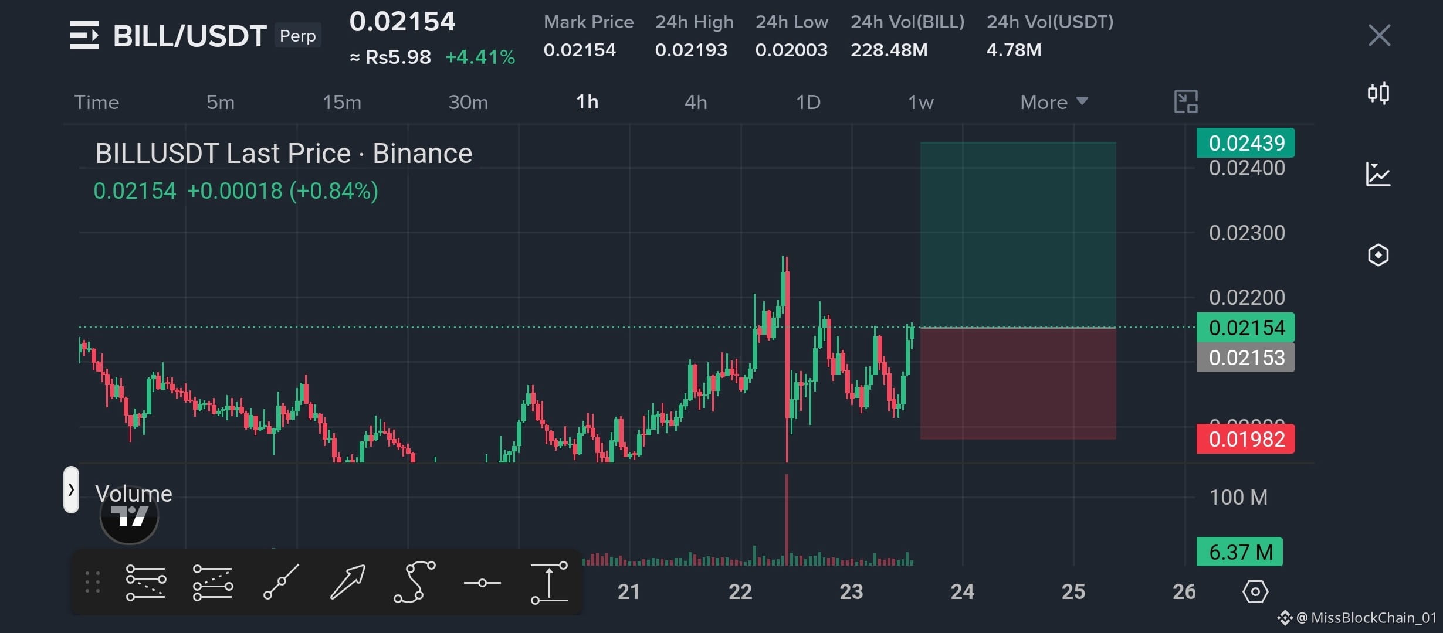
Task: Click the 24h High value 0.02193
Action: pos(691,50)
